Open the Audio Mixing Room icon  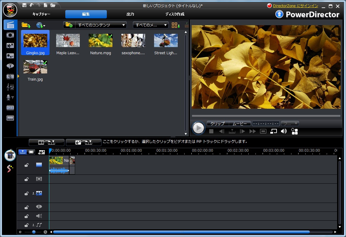10,87
